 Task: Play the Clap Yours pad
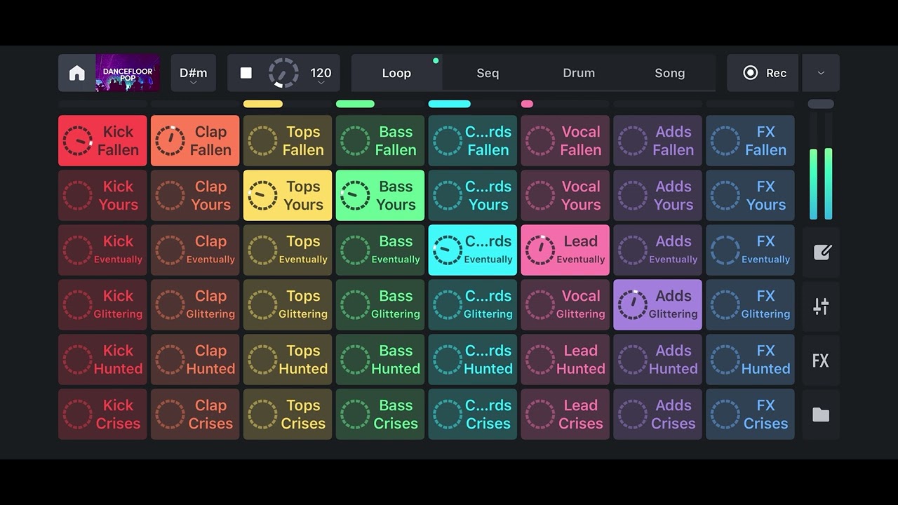pos(195,196)
